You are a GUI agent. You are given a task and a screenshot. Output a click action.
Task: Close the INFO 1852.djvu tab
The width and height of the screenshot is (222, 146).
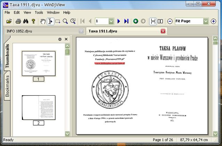tap(81, 31)
